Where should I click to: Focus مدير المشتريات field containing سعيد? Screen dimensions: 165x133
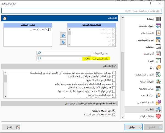click(64, 58)
